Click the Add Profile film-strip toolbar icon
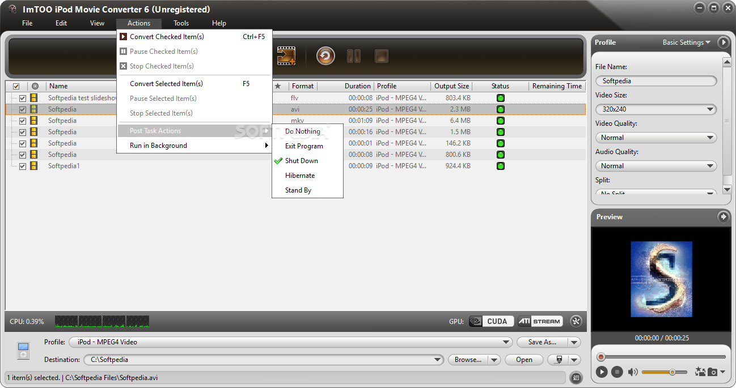 (286, 56)
